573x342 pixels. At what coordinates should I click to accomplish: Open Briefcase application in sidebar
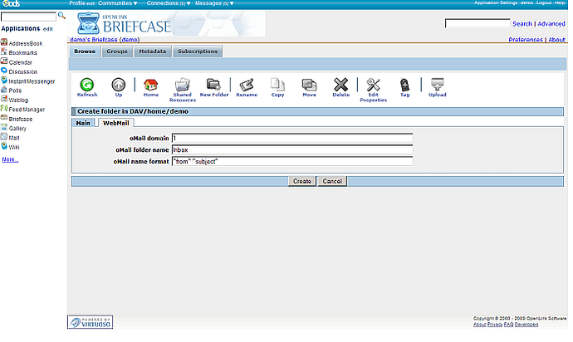[21, 119]
